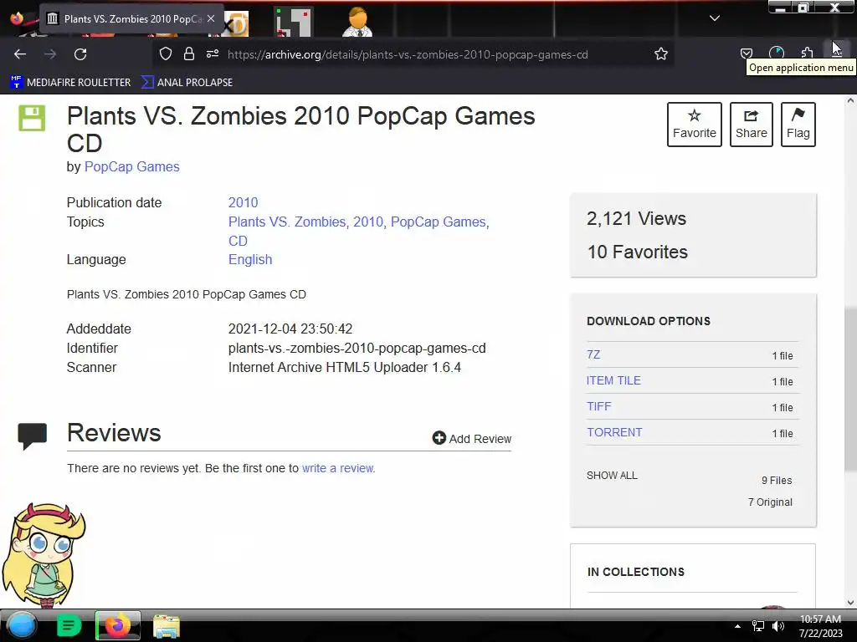Open the extensions puzzle icon
The image size is (857, 642).
[x=807, y=53]
